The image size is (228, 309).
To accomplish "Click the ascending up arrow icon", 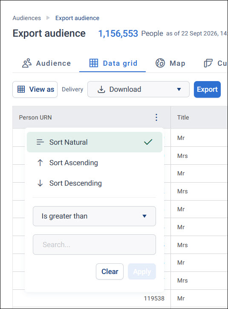I will (x=40, y=163).
